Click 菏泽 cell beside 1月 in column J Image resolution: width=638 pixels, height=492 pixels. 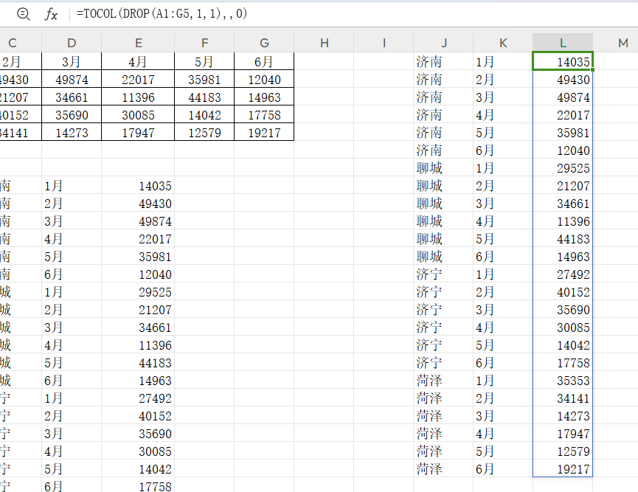443,380
